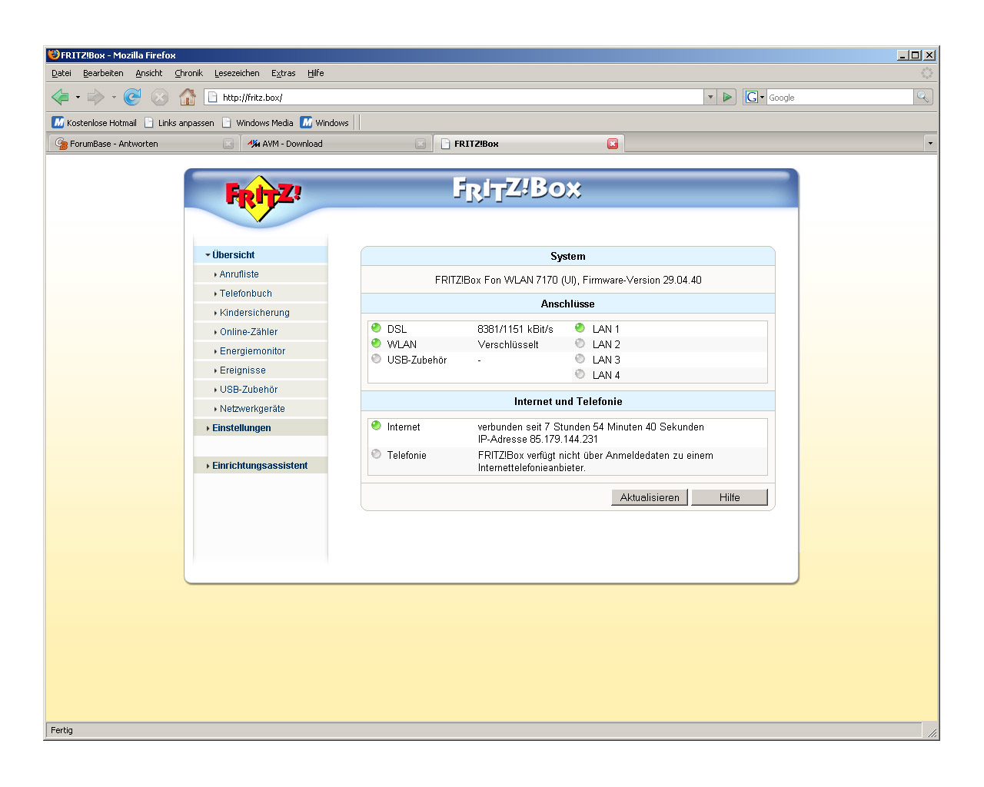Image resolution: width=984 pixels, height=787 pixels.
Task: Close the ForumBase - Antworten tab
Action: tap(228, 144)
